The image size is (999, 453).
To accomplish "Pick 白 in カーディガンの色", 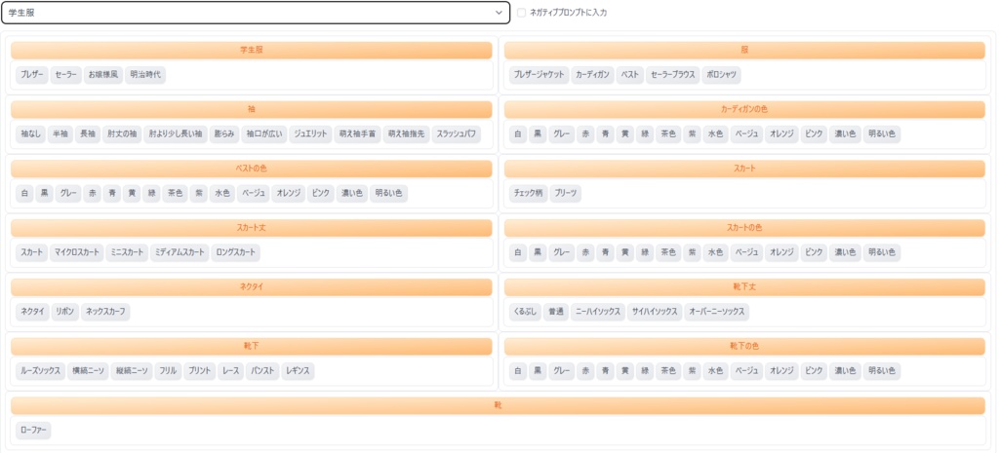I will (518, 134).
